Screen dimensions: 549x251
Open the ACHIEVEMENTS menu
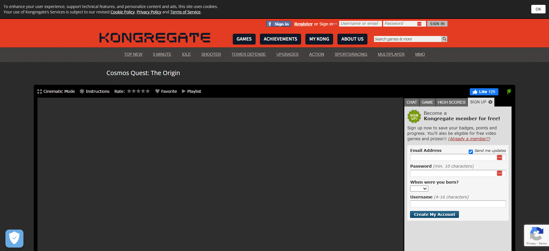point(280,39)
